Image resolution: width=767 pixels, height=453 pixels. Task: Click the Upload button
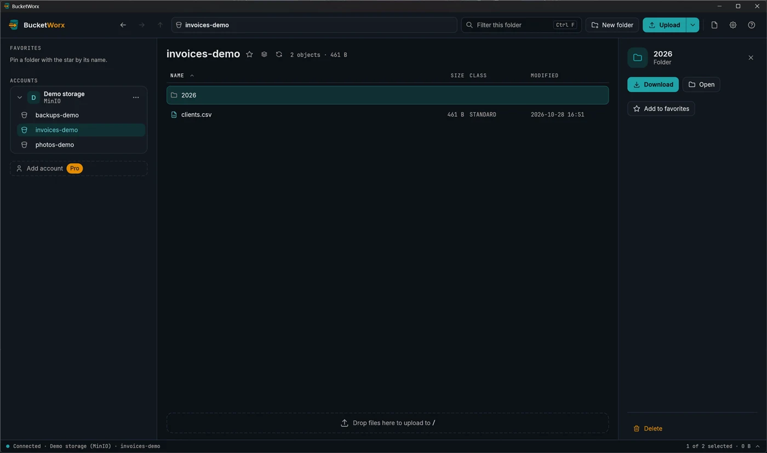(664, 25)
